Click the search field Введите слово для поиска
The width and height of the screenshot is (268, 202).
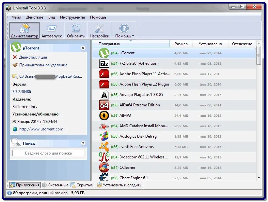coord(48,153)
